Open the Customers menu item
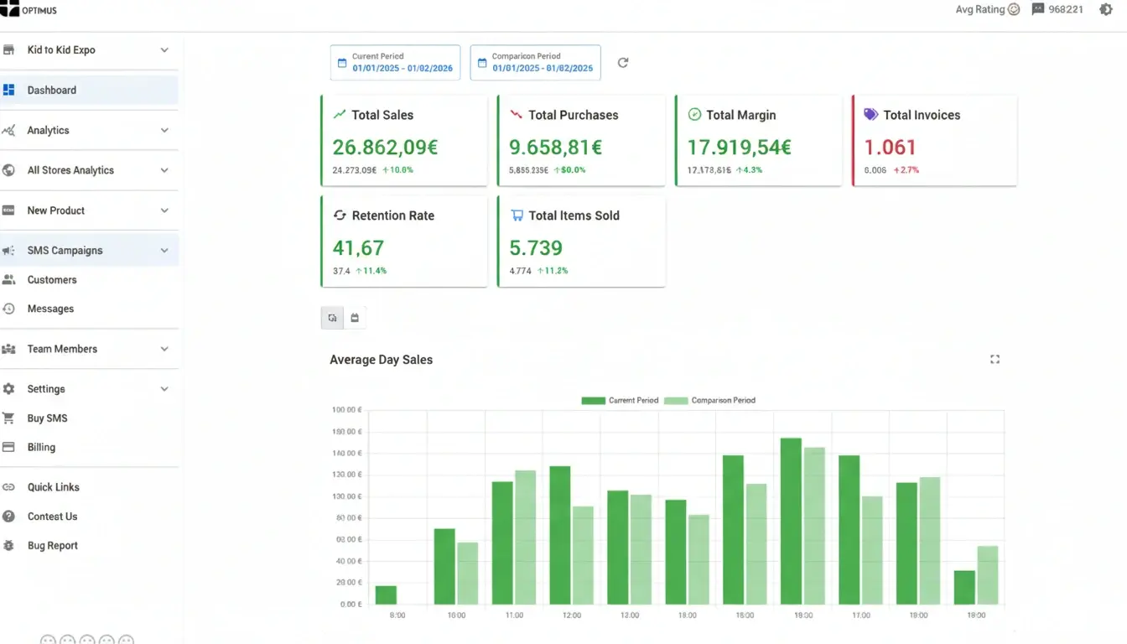Viewport: 1127px width, 644px height. pos(52,280)
